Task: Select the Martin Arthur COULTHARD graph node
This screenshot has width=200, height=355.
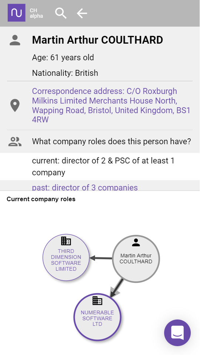Action: click(136, 259)
